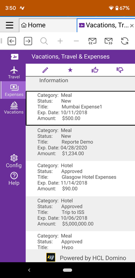This screenshot has height=278, width=135.
Task: Approve with the thumbs-up icon
Action: 95,70
